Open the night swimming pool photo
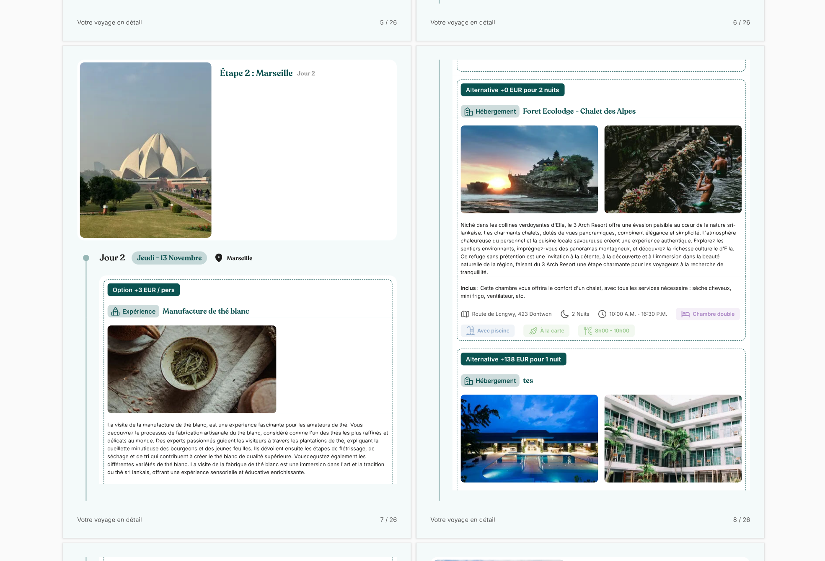The height and width of the screenshot is (561, 825). coord(529,439)
